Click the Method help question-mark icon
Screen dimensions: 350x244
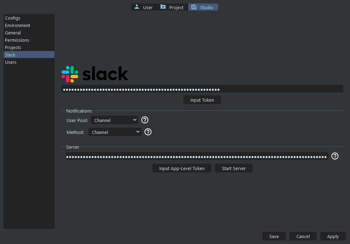pos(148,132)
